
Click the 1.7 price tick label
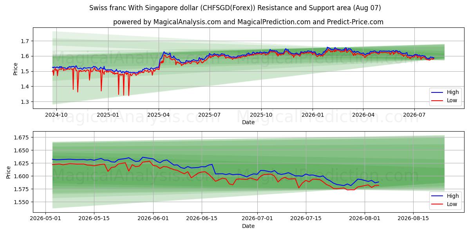pyautogui.click(x=25, y=41)
